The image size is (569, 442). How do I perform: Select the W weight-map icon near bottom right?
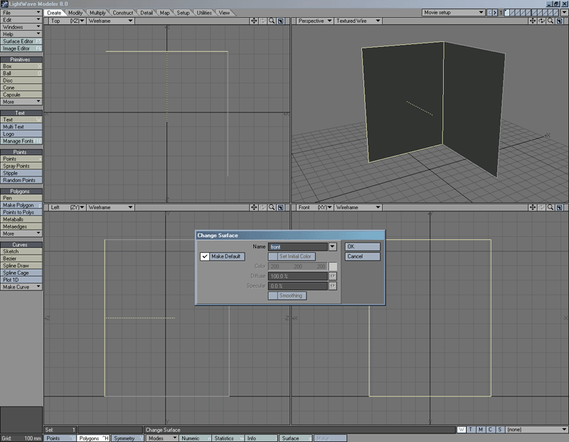(x=461, y=429)
